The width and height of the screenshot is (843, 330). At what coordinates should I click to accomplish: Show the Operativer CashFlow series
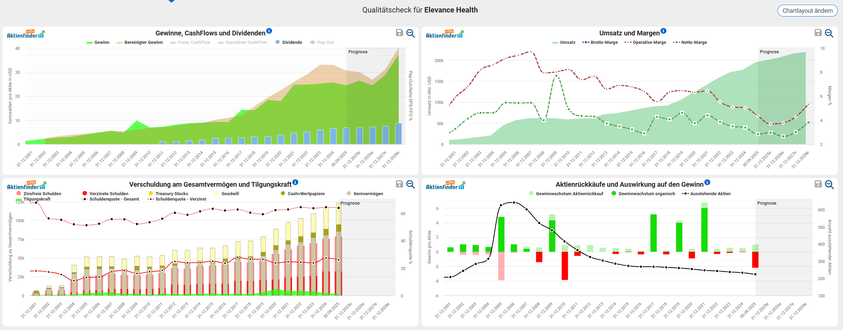(x=246, y=42)
